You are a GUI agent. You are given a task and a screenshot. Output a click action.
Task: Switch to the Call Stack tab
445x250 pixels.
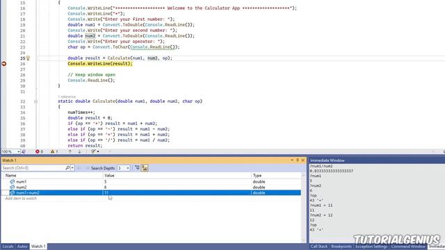(319, 247)
